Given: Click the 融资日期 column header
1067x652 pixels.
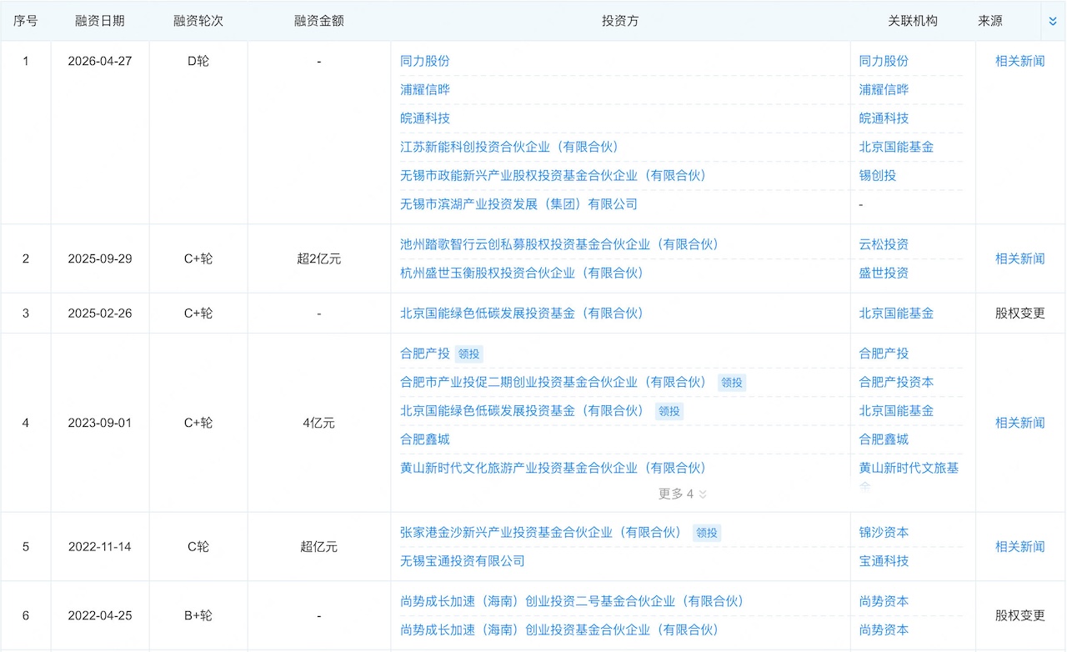Looking at the screenshot, I should pos(100,21).
